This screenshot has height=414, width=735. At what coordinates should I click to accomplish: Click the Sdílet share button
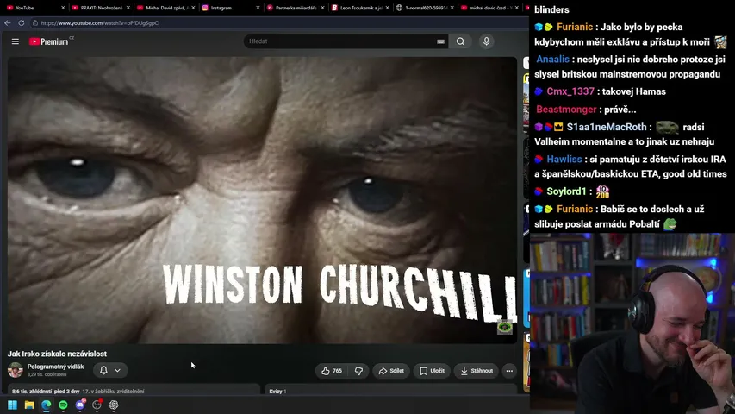click(391, 371)
